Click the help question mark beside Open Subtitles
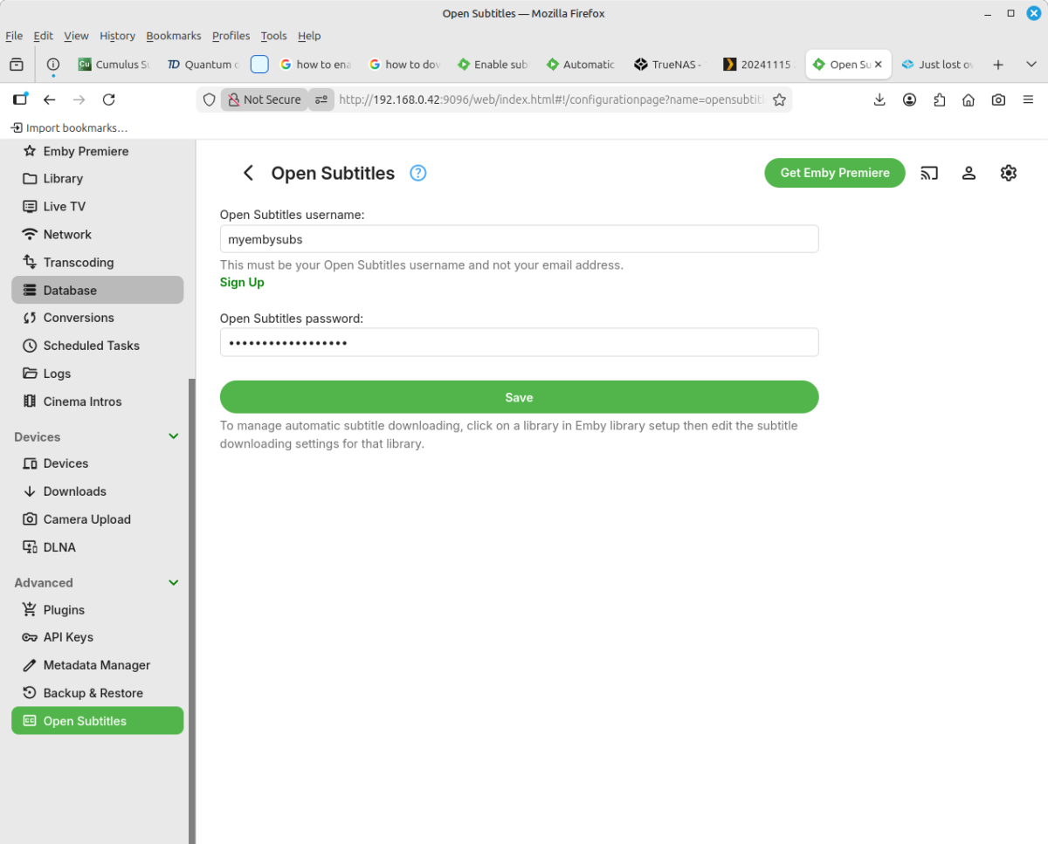 417,173
